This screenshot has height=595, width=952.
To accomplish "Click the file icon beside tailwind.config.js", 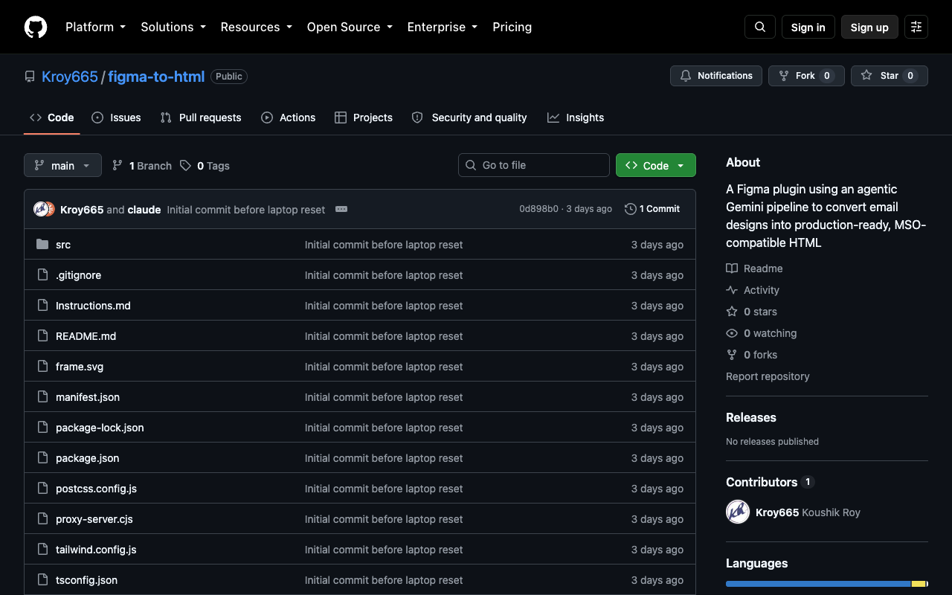I will click(x=42, y=550).
